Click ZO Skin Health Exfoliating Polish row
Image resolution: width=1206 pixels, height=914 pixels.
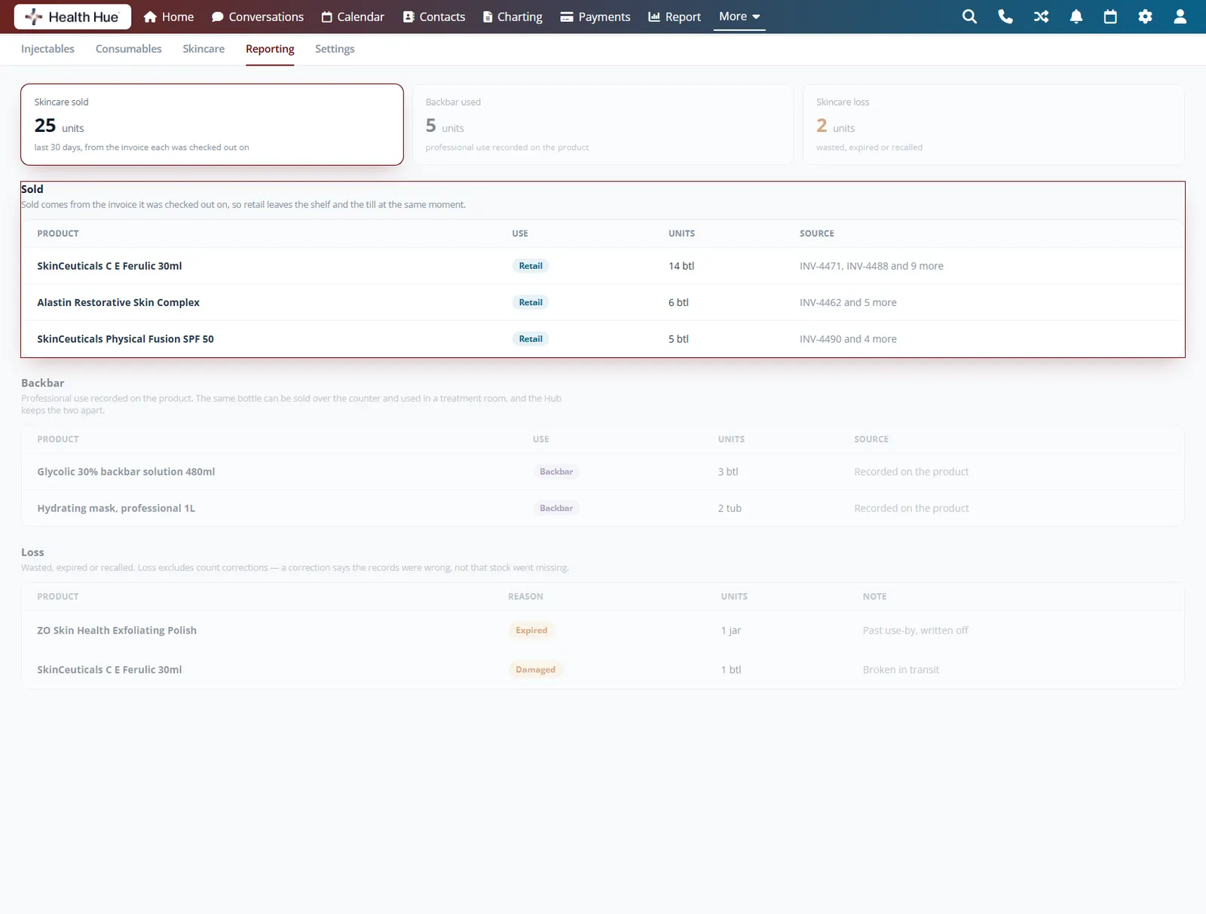point(603,630)
